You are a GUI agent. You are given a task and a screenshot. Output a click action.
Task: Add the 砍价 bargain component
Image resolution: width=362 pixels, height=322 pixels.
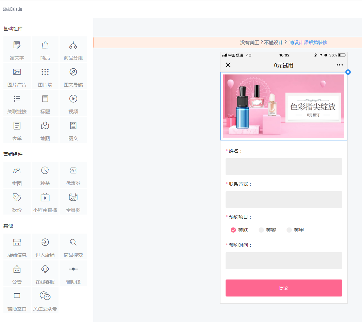17,202
